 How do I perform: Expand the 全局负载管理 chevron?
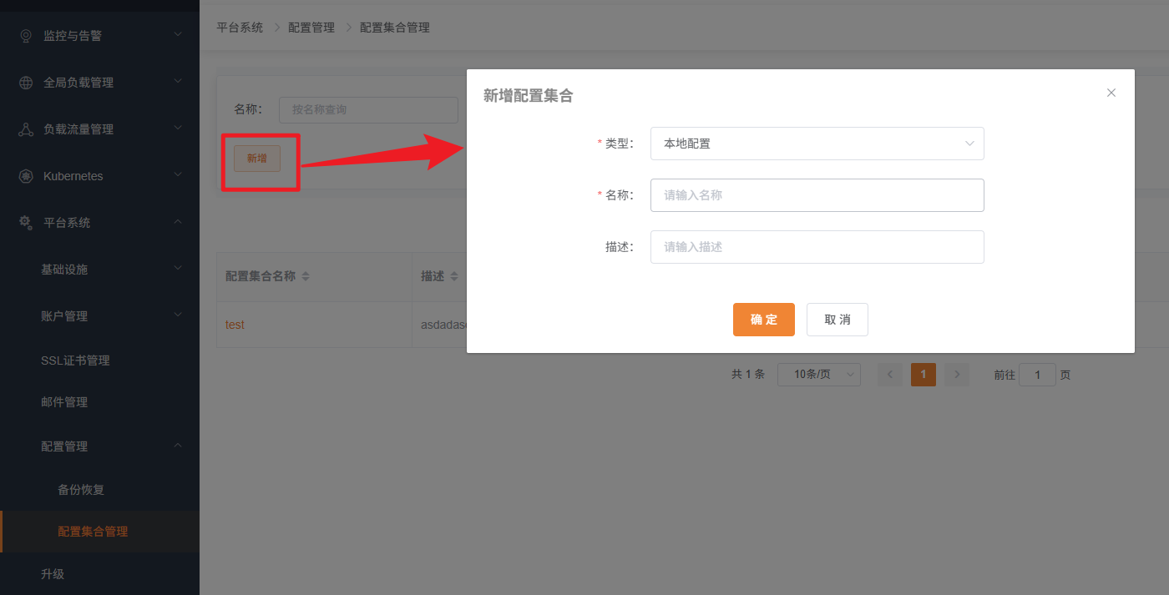178,81
